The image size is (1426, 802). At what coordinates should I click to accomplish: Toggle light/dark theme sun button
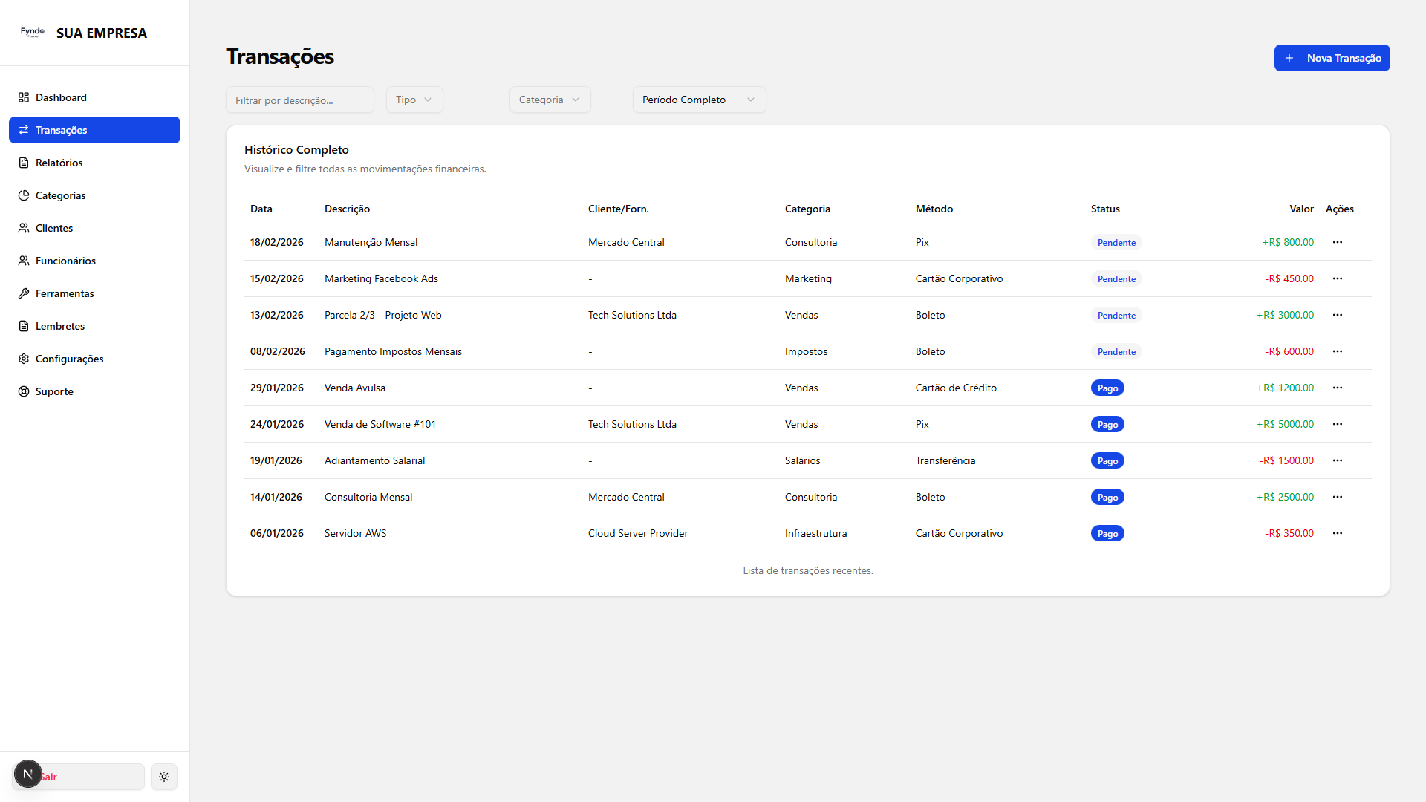pyautogui.click(x=164, y=777)
